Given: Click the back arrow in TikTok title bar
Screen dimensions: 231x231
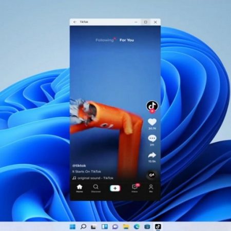Looking at the screenshot, I should pyautogui.click(x=75, y=22).
